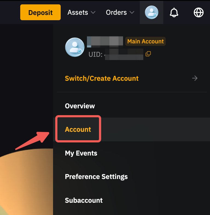The height and width of the screenshot is (215, 210).
Task: Click the large avatar beside the UID
Action: point(75,47)
